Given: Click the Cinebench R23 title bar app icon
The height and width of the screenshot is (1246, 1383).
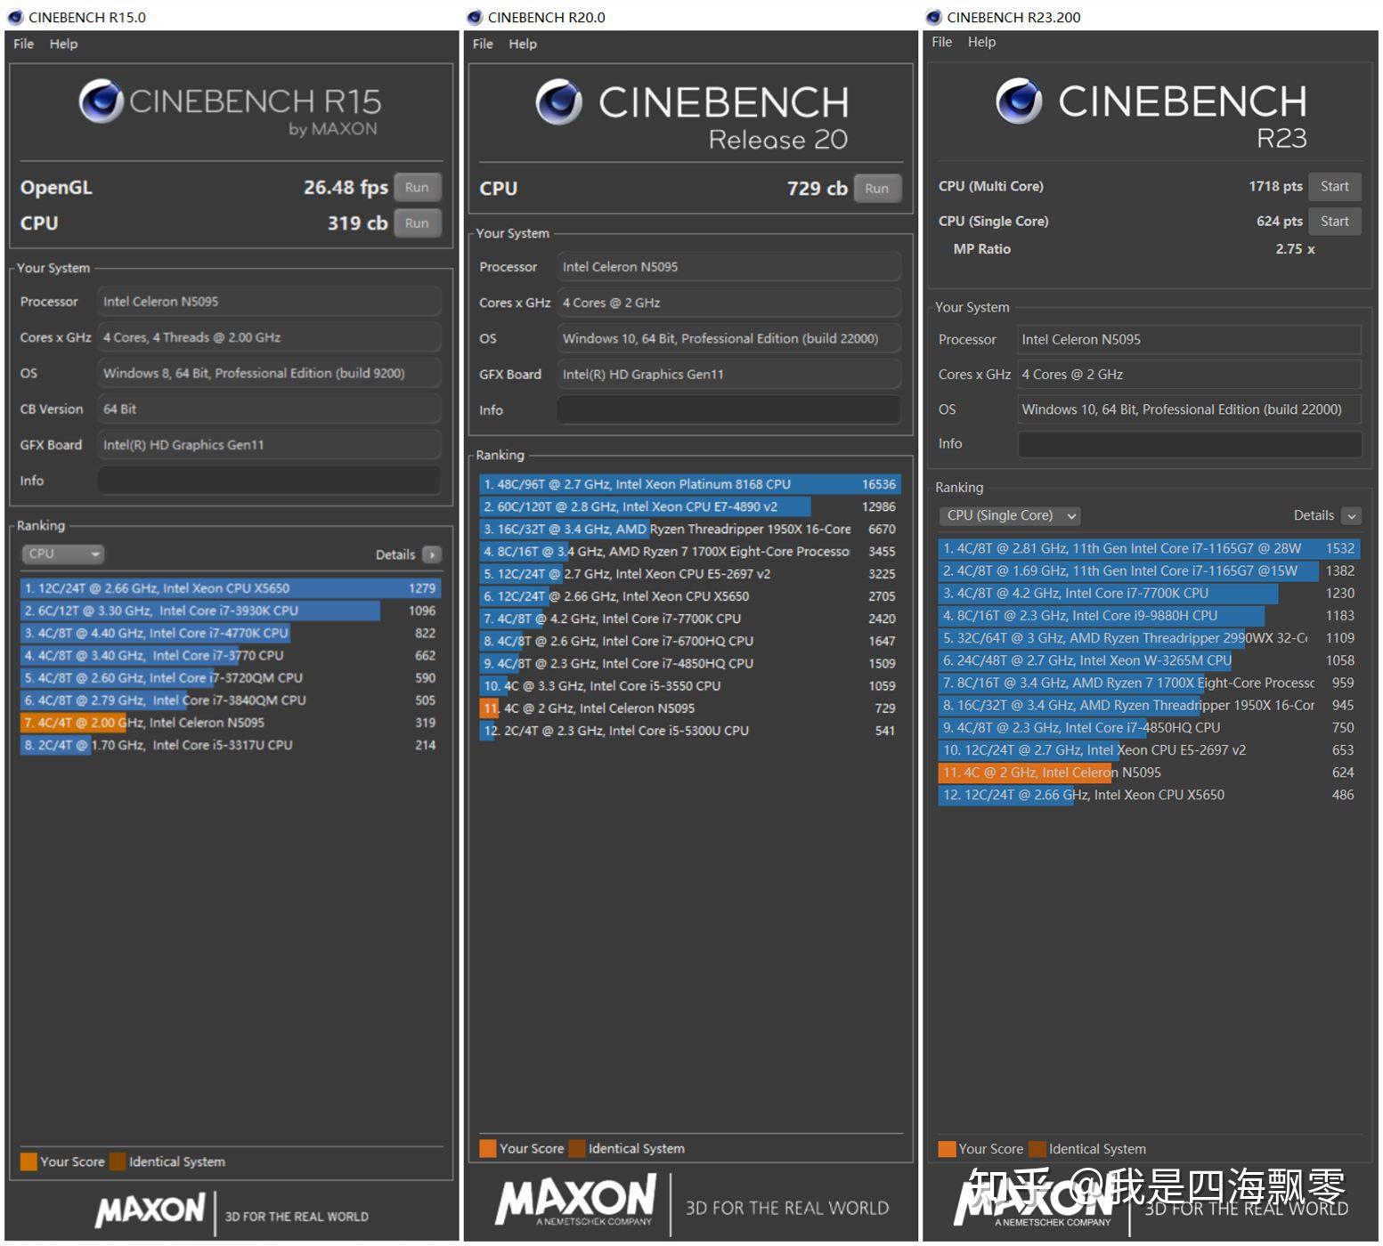Looking at the screenshot, I should point(933,17).
